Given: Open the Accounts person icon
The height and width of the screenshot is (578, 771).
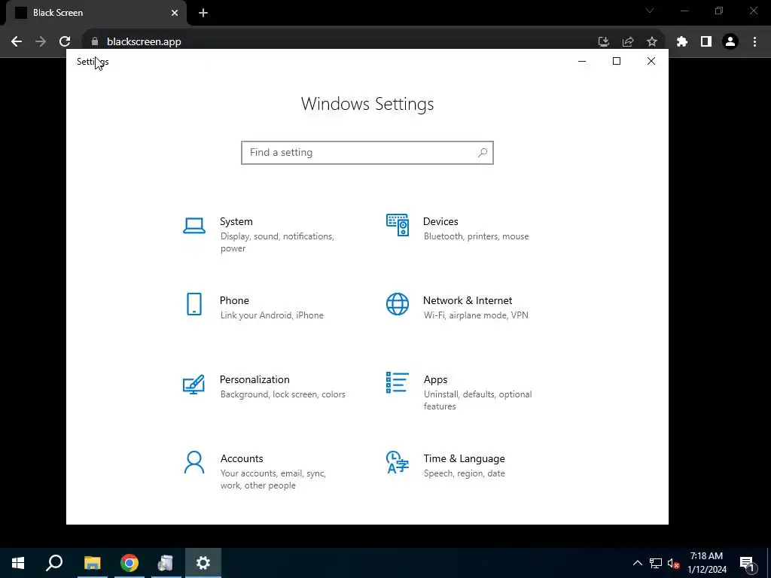Looking at the screenshot, I should coord(194,463).
